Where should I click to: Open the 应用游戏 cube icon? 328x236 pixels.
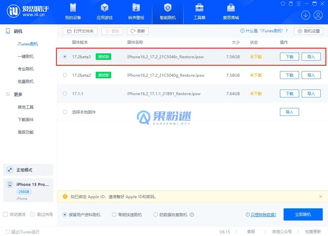coord(104,8)
